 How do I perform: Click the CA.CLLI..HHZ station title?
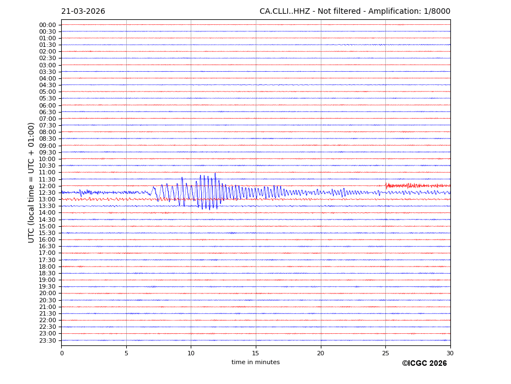[x=354, y=12]
